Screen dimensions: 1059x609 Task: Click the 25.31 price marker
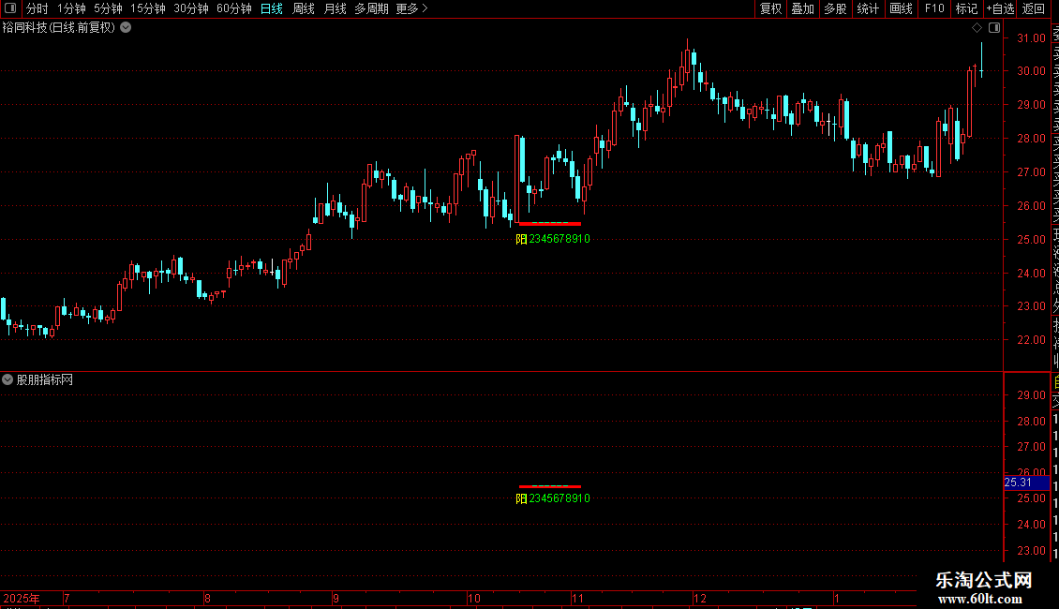(x=1026, y=483)
